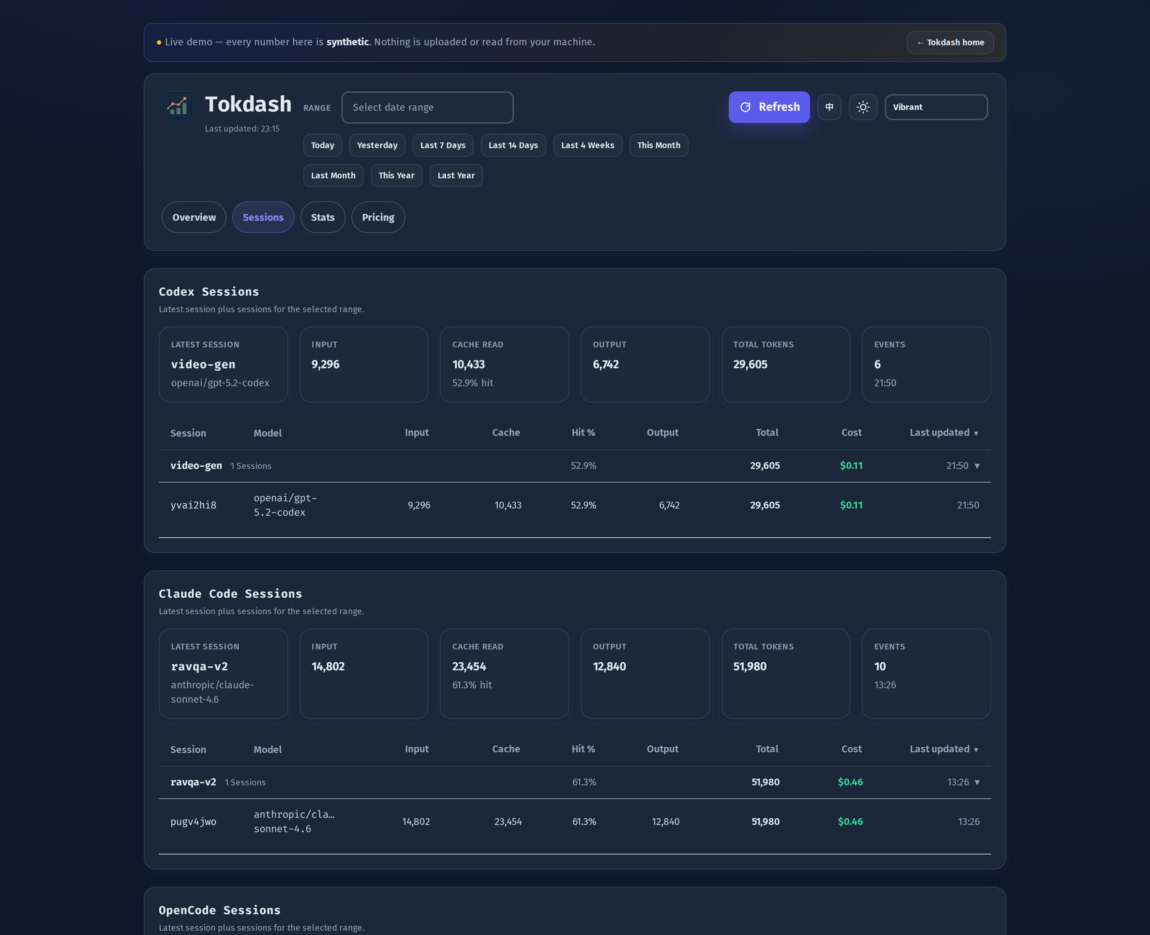Sort Codex table by Cost column
Viewport: 1150px width, 935px height.
click(851, 433)
